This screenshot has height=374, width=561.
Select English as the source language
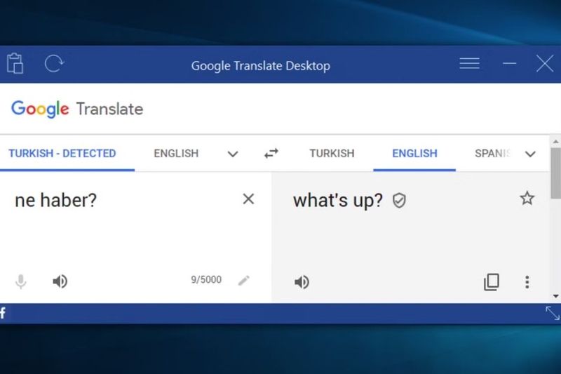tap(176, 153)
